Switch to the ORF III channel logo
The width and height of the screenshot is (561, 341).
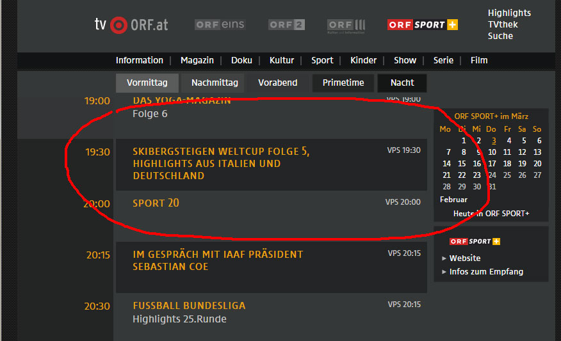[x=346, y=26]
